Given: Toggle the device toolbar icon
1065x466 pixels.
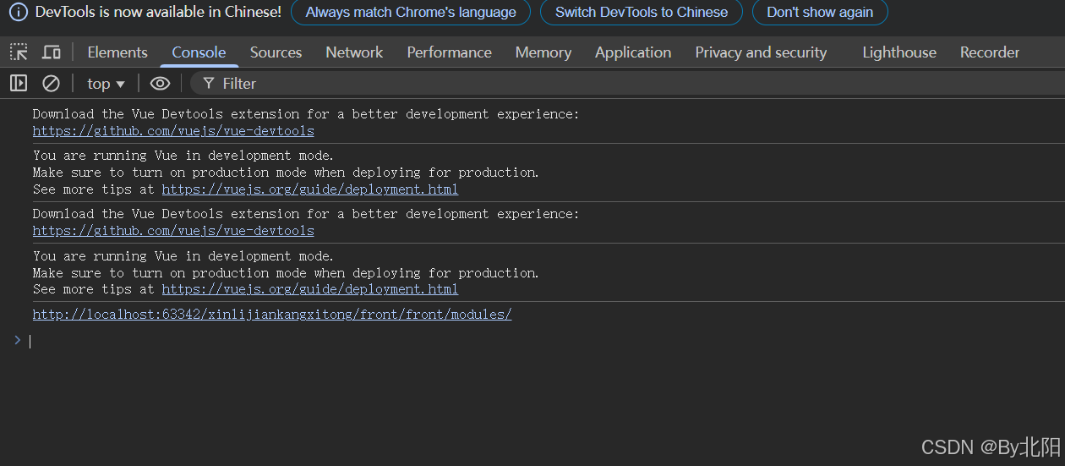Looking at the screenshot, I should click(x=52, y=52).
